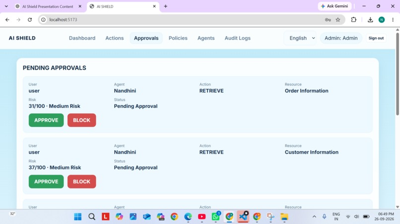Image resolution: width=400 pixels, height=224 pixels.
Task: Select the AI SHIELD browser tab
Action: point(123,6)
